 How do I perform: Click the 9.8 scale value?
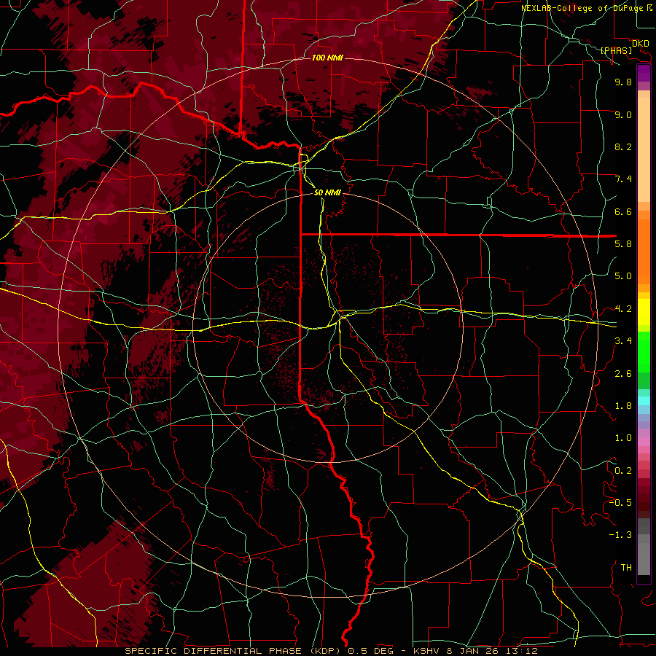click(x=623, y=82)
